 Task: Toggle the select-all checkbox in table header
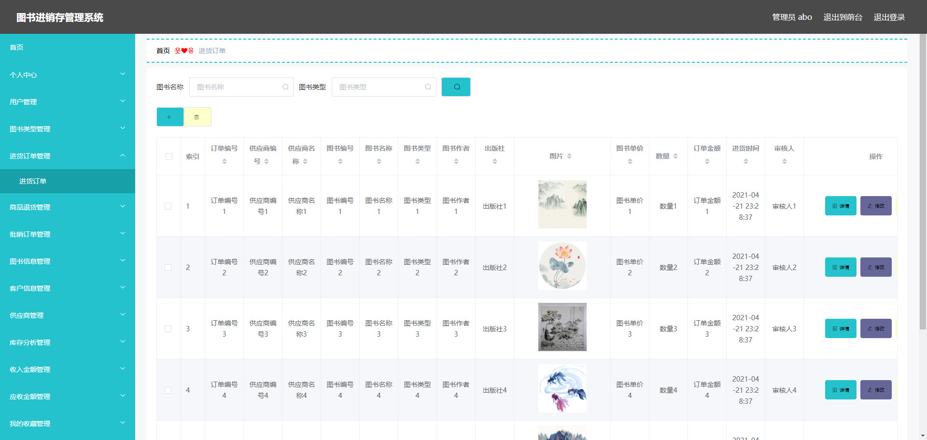(x=169, y=156)
